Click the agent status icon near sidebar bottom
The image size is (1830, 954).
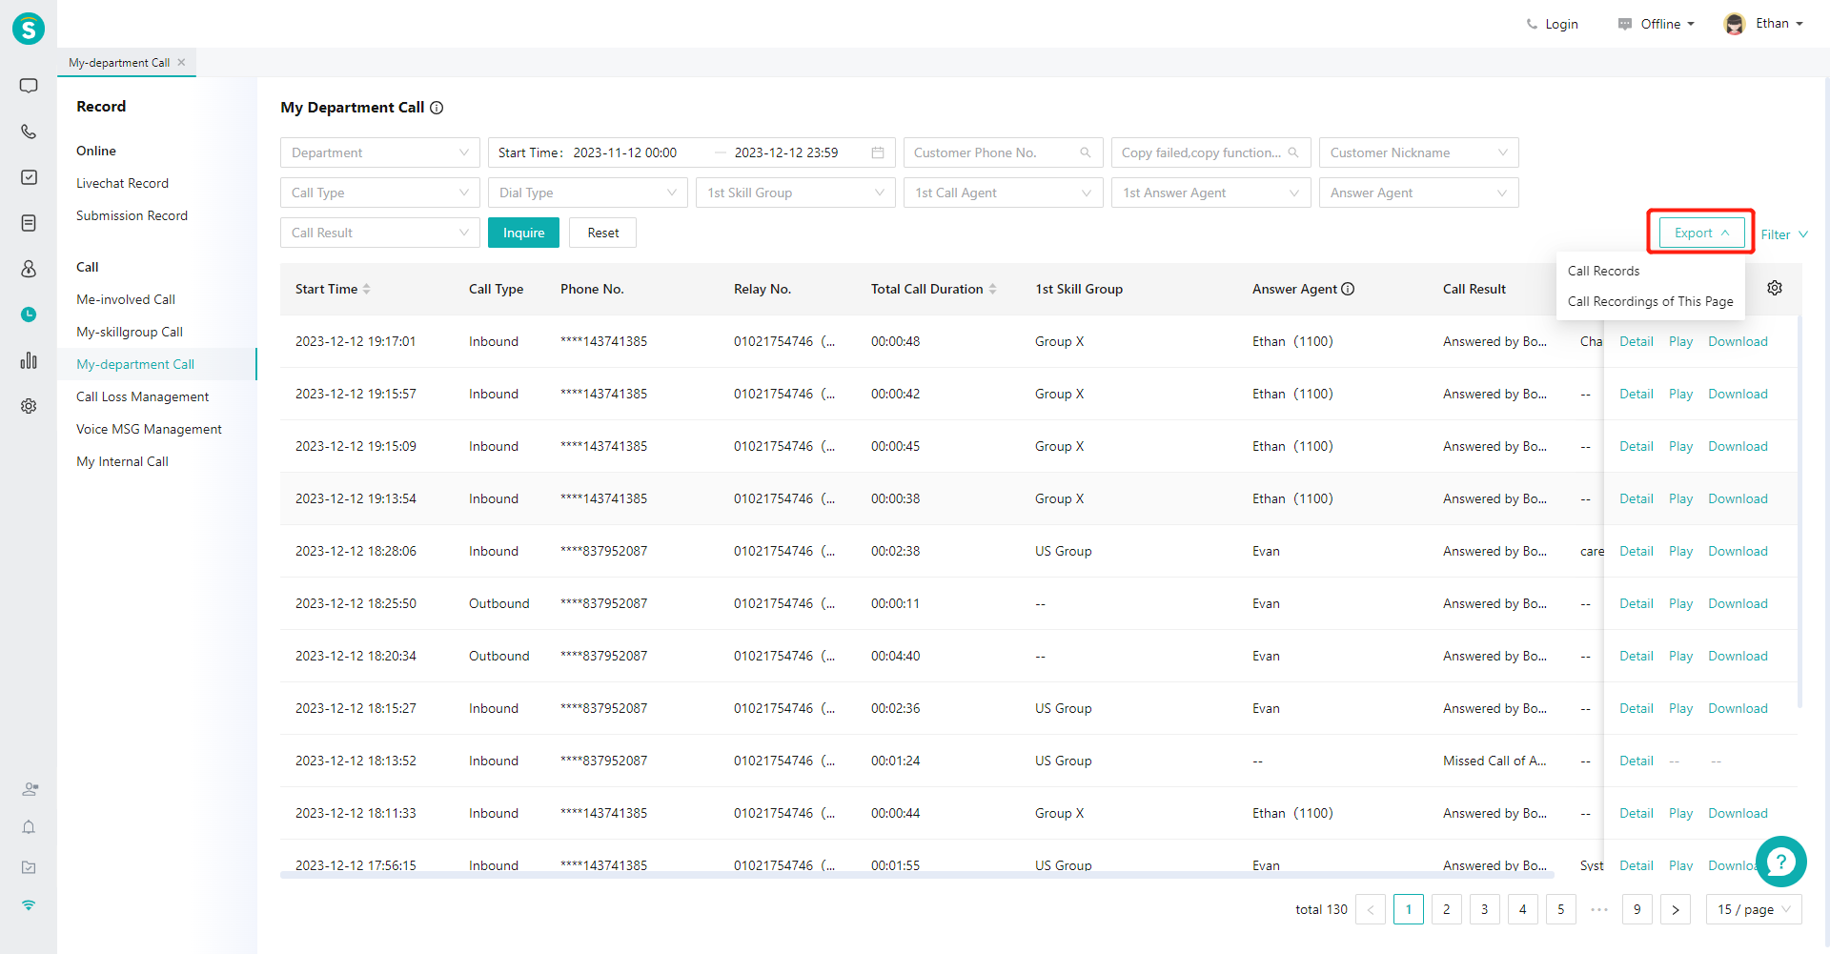[x=30, y=789]
